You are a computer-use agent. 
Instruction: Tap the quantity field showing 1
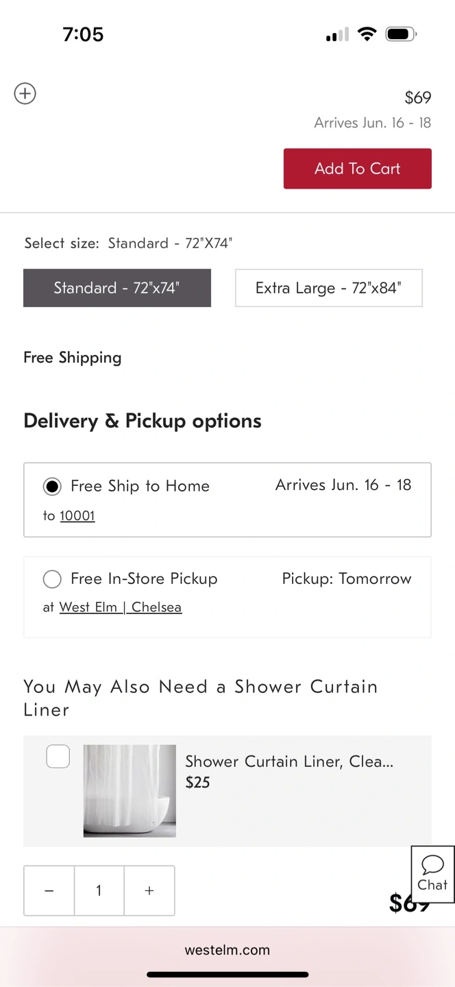click(x=99, y=890)
